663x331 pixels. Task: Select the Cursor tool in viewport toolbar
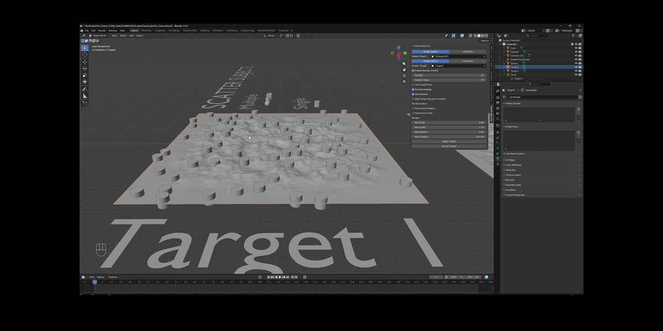pos(85,55)
